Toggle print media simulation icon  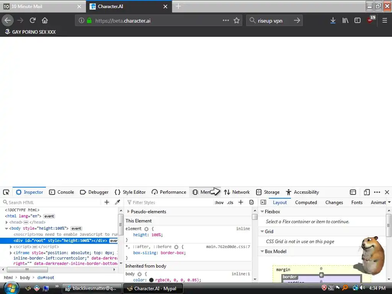coord(252,202)
